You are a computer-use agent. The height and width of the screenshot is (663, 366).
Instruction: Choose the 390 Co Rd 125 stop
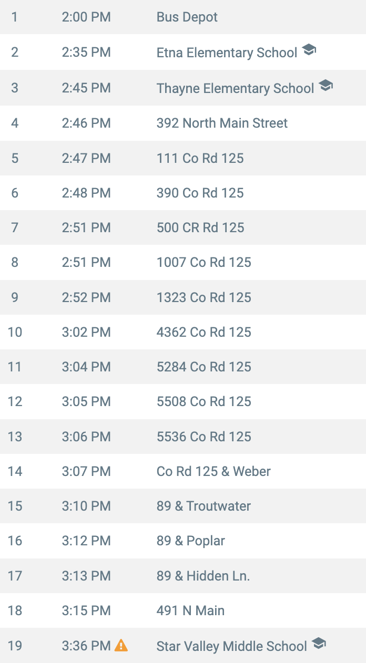pos(183,193)
